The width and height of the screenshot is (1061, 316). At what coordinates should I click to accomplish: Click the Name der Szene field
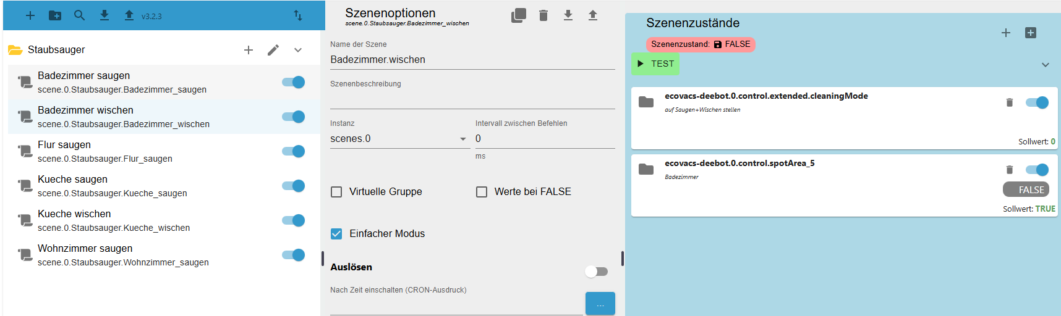(x=472, y=60)
